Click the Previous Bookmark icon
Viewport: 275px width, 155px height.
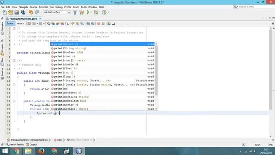click(x=73, y=24)
